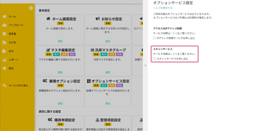Click the Home house icon in sidebar

point(4,16)
